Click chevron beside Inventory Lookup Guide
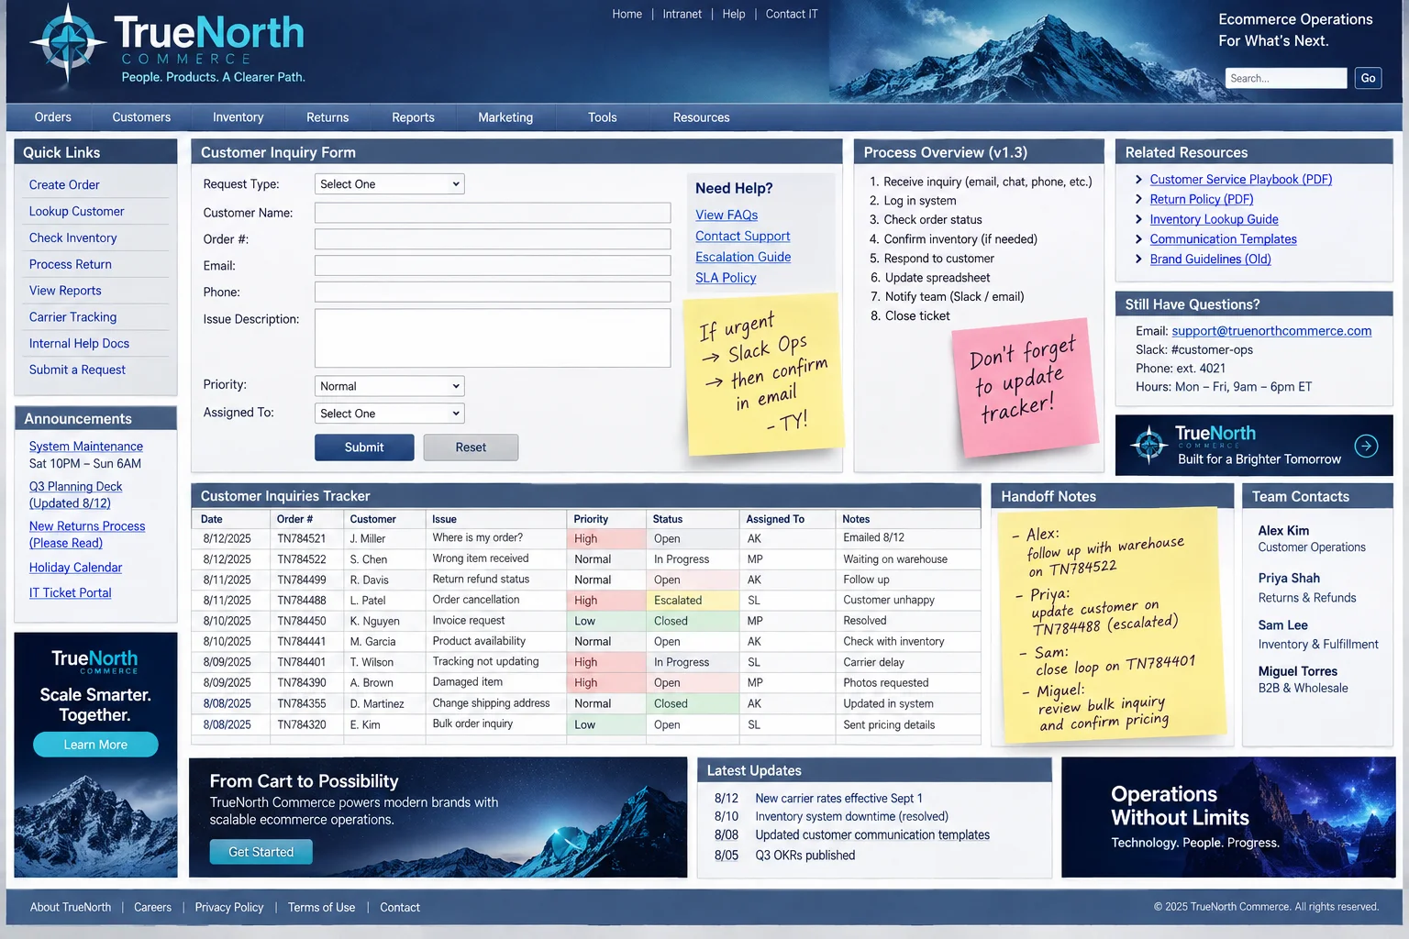1409x939 pixels. click(x=1138, y=219)
